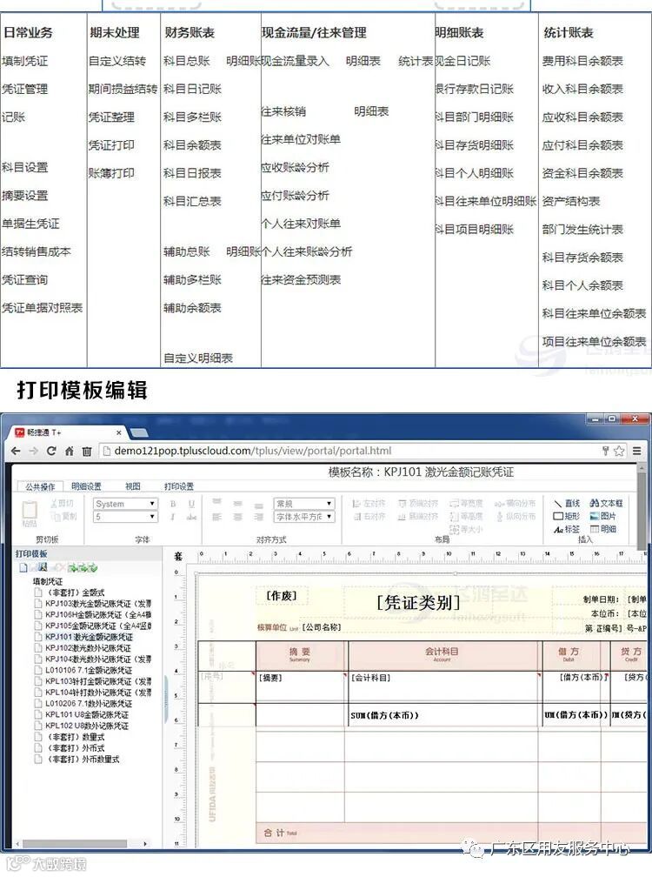Select template KPJ102激光数外记账凭证
Image resolution: width=652 pixels, height=877 pixels.
pos(88,647)
